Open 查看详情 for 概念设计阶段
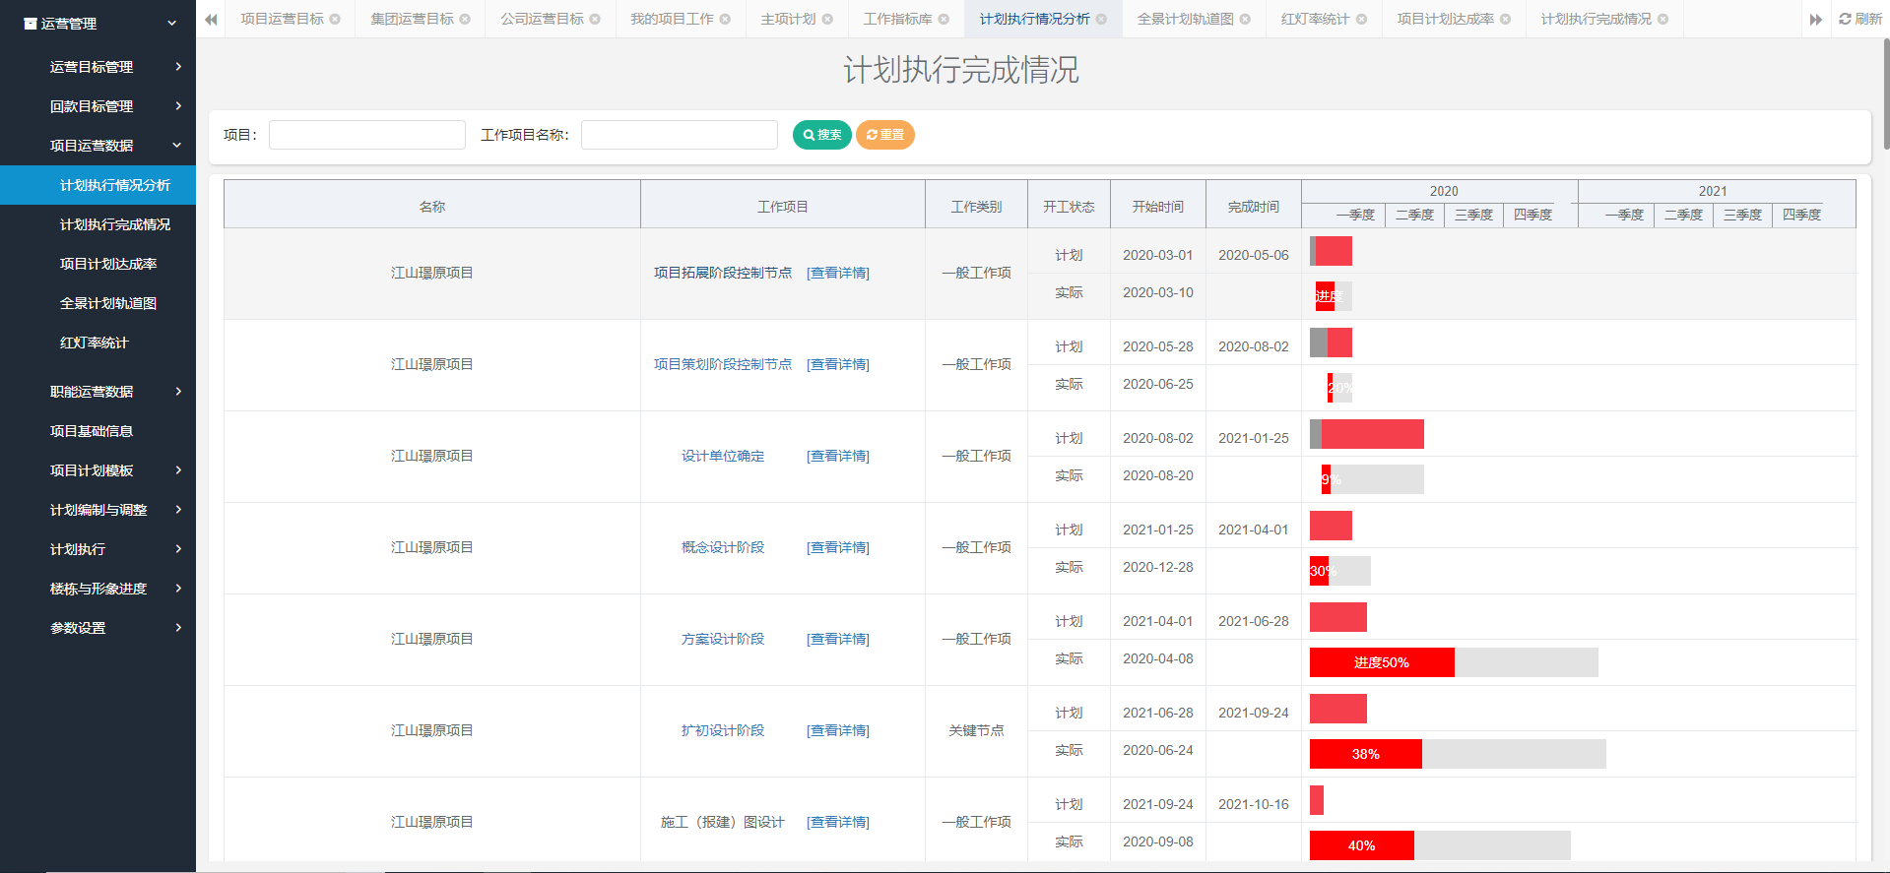The image size is (1890, 873). click(x=837, y=547)
